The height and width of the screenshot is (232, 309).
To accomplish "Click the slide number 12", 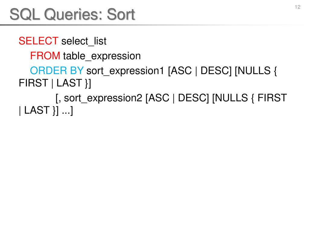I will click(298, 7).
